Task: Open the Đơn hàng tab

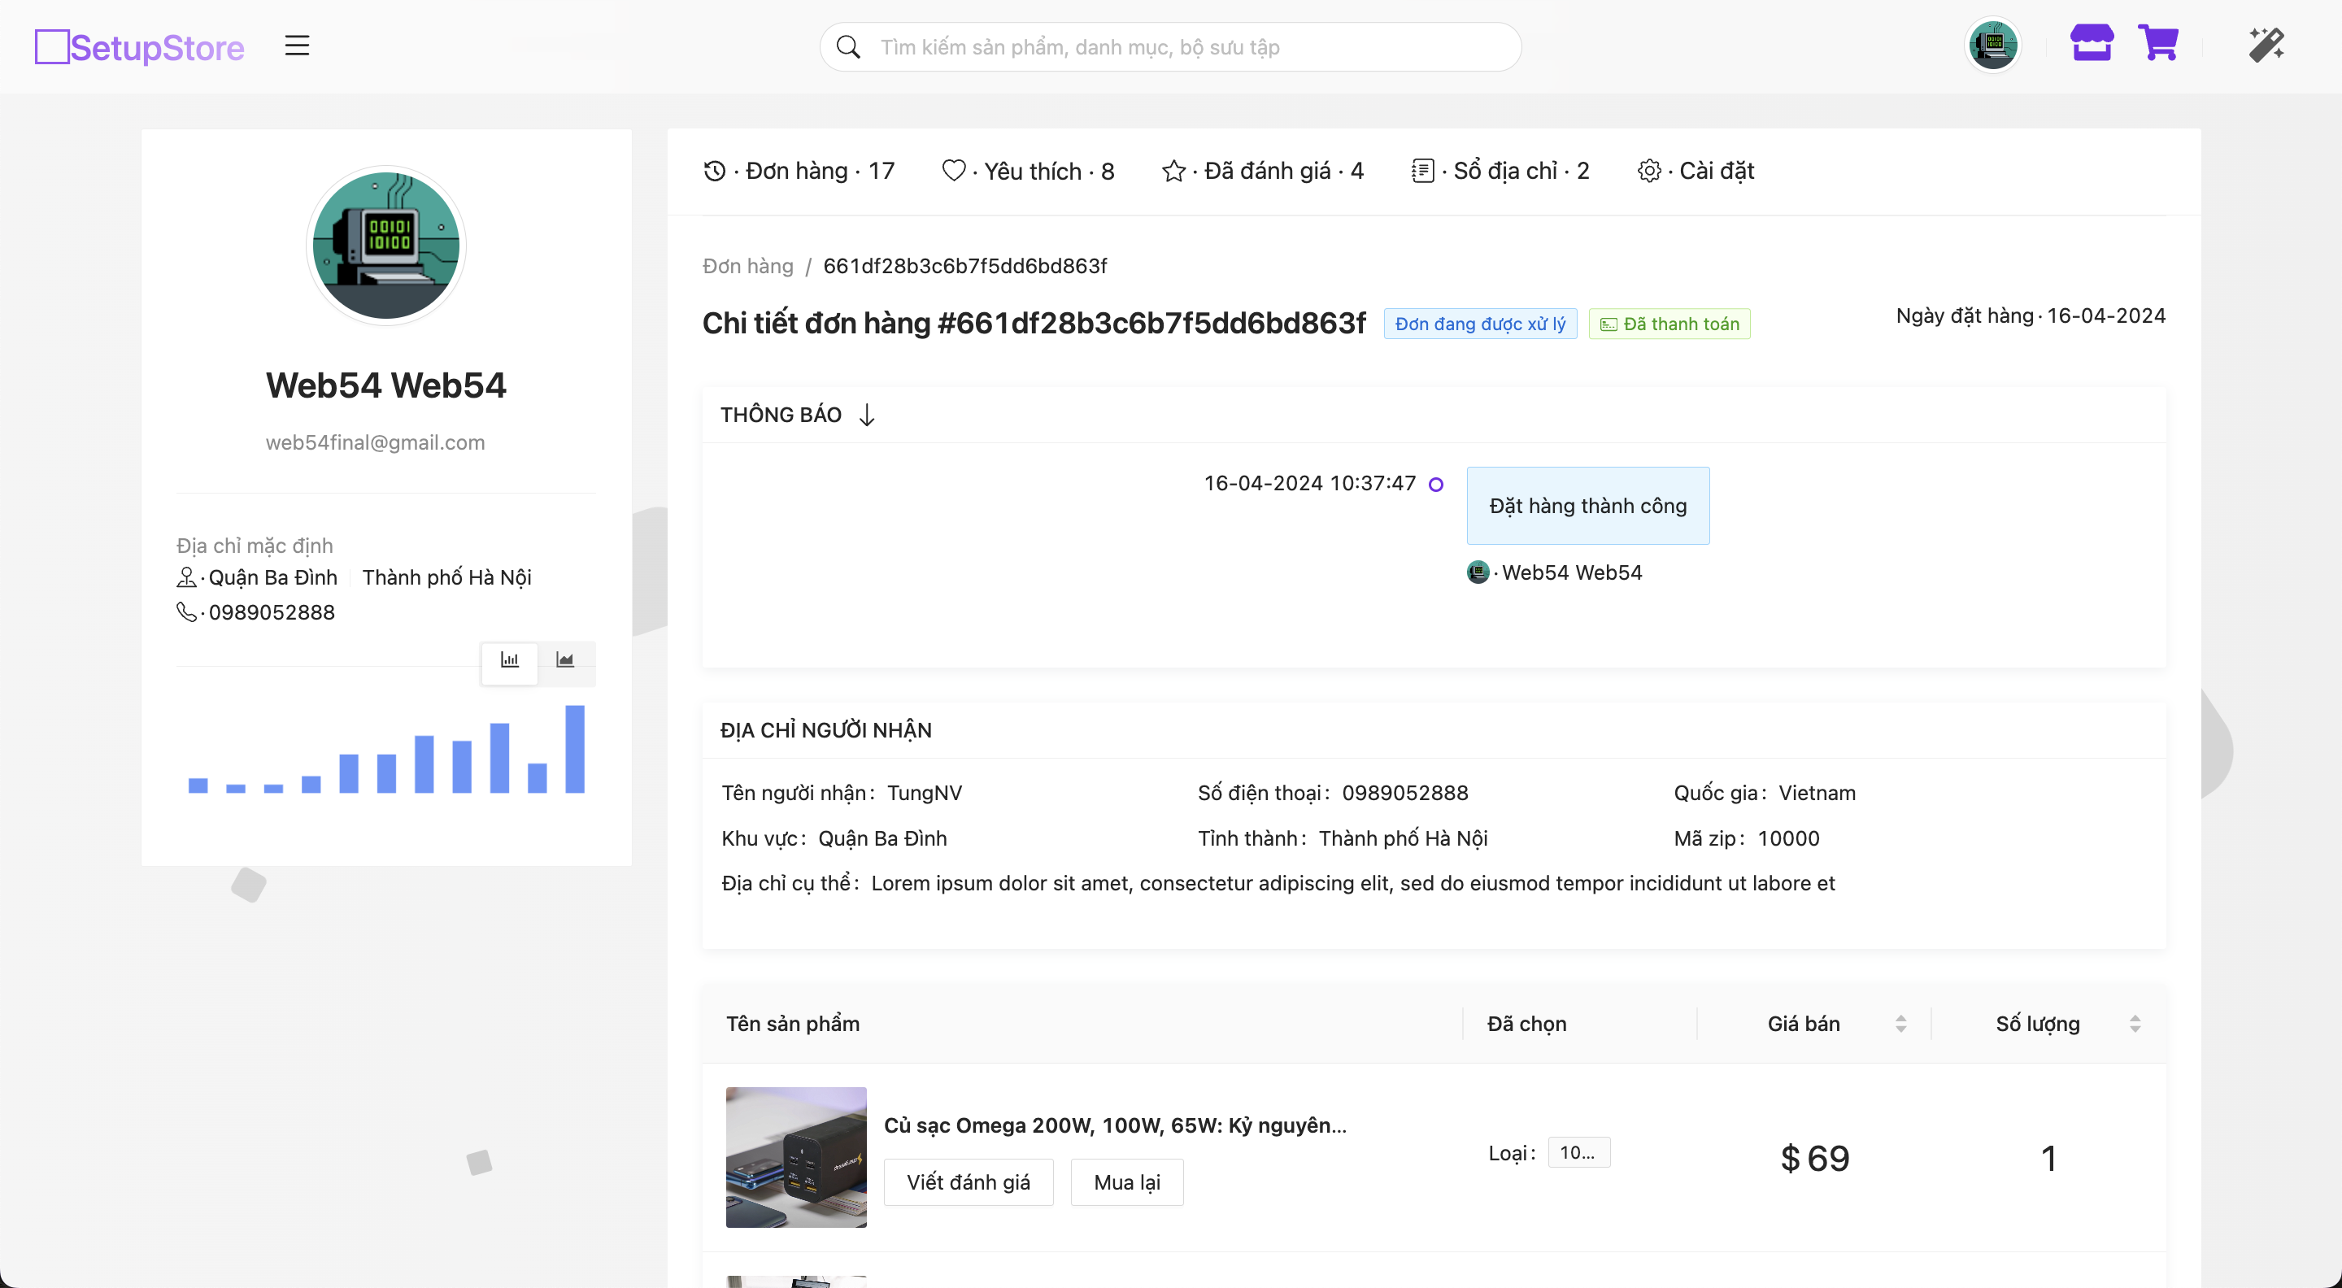Action: [x=800, y=171]
